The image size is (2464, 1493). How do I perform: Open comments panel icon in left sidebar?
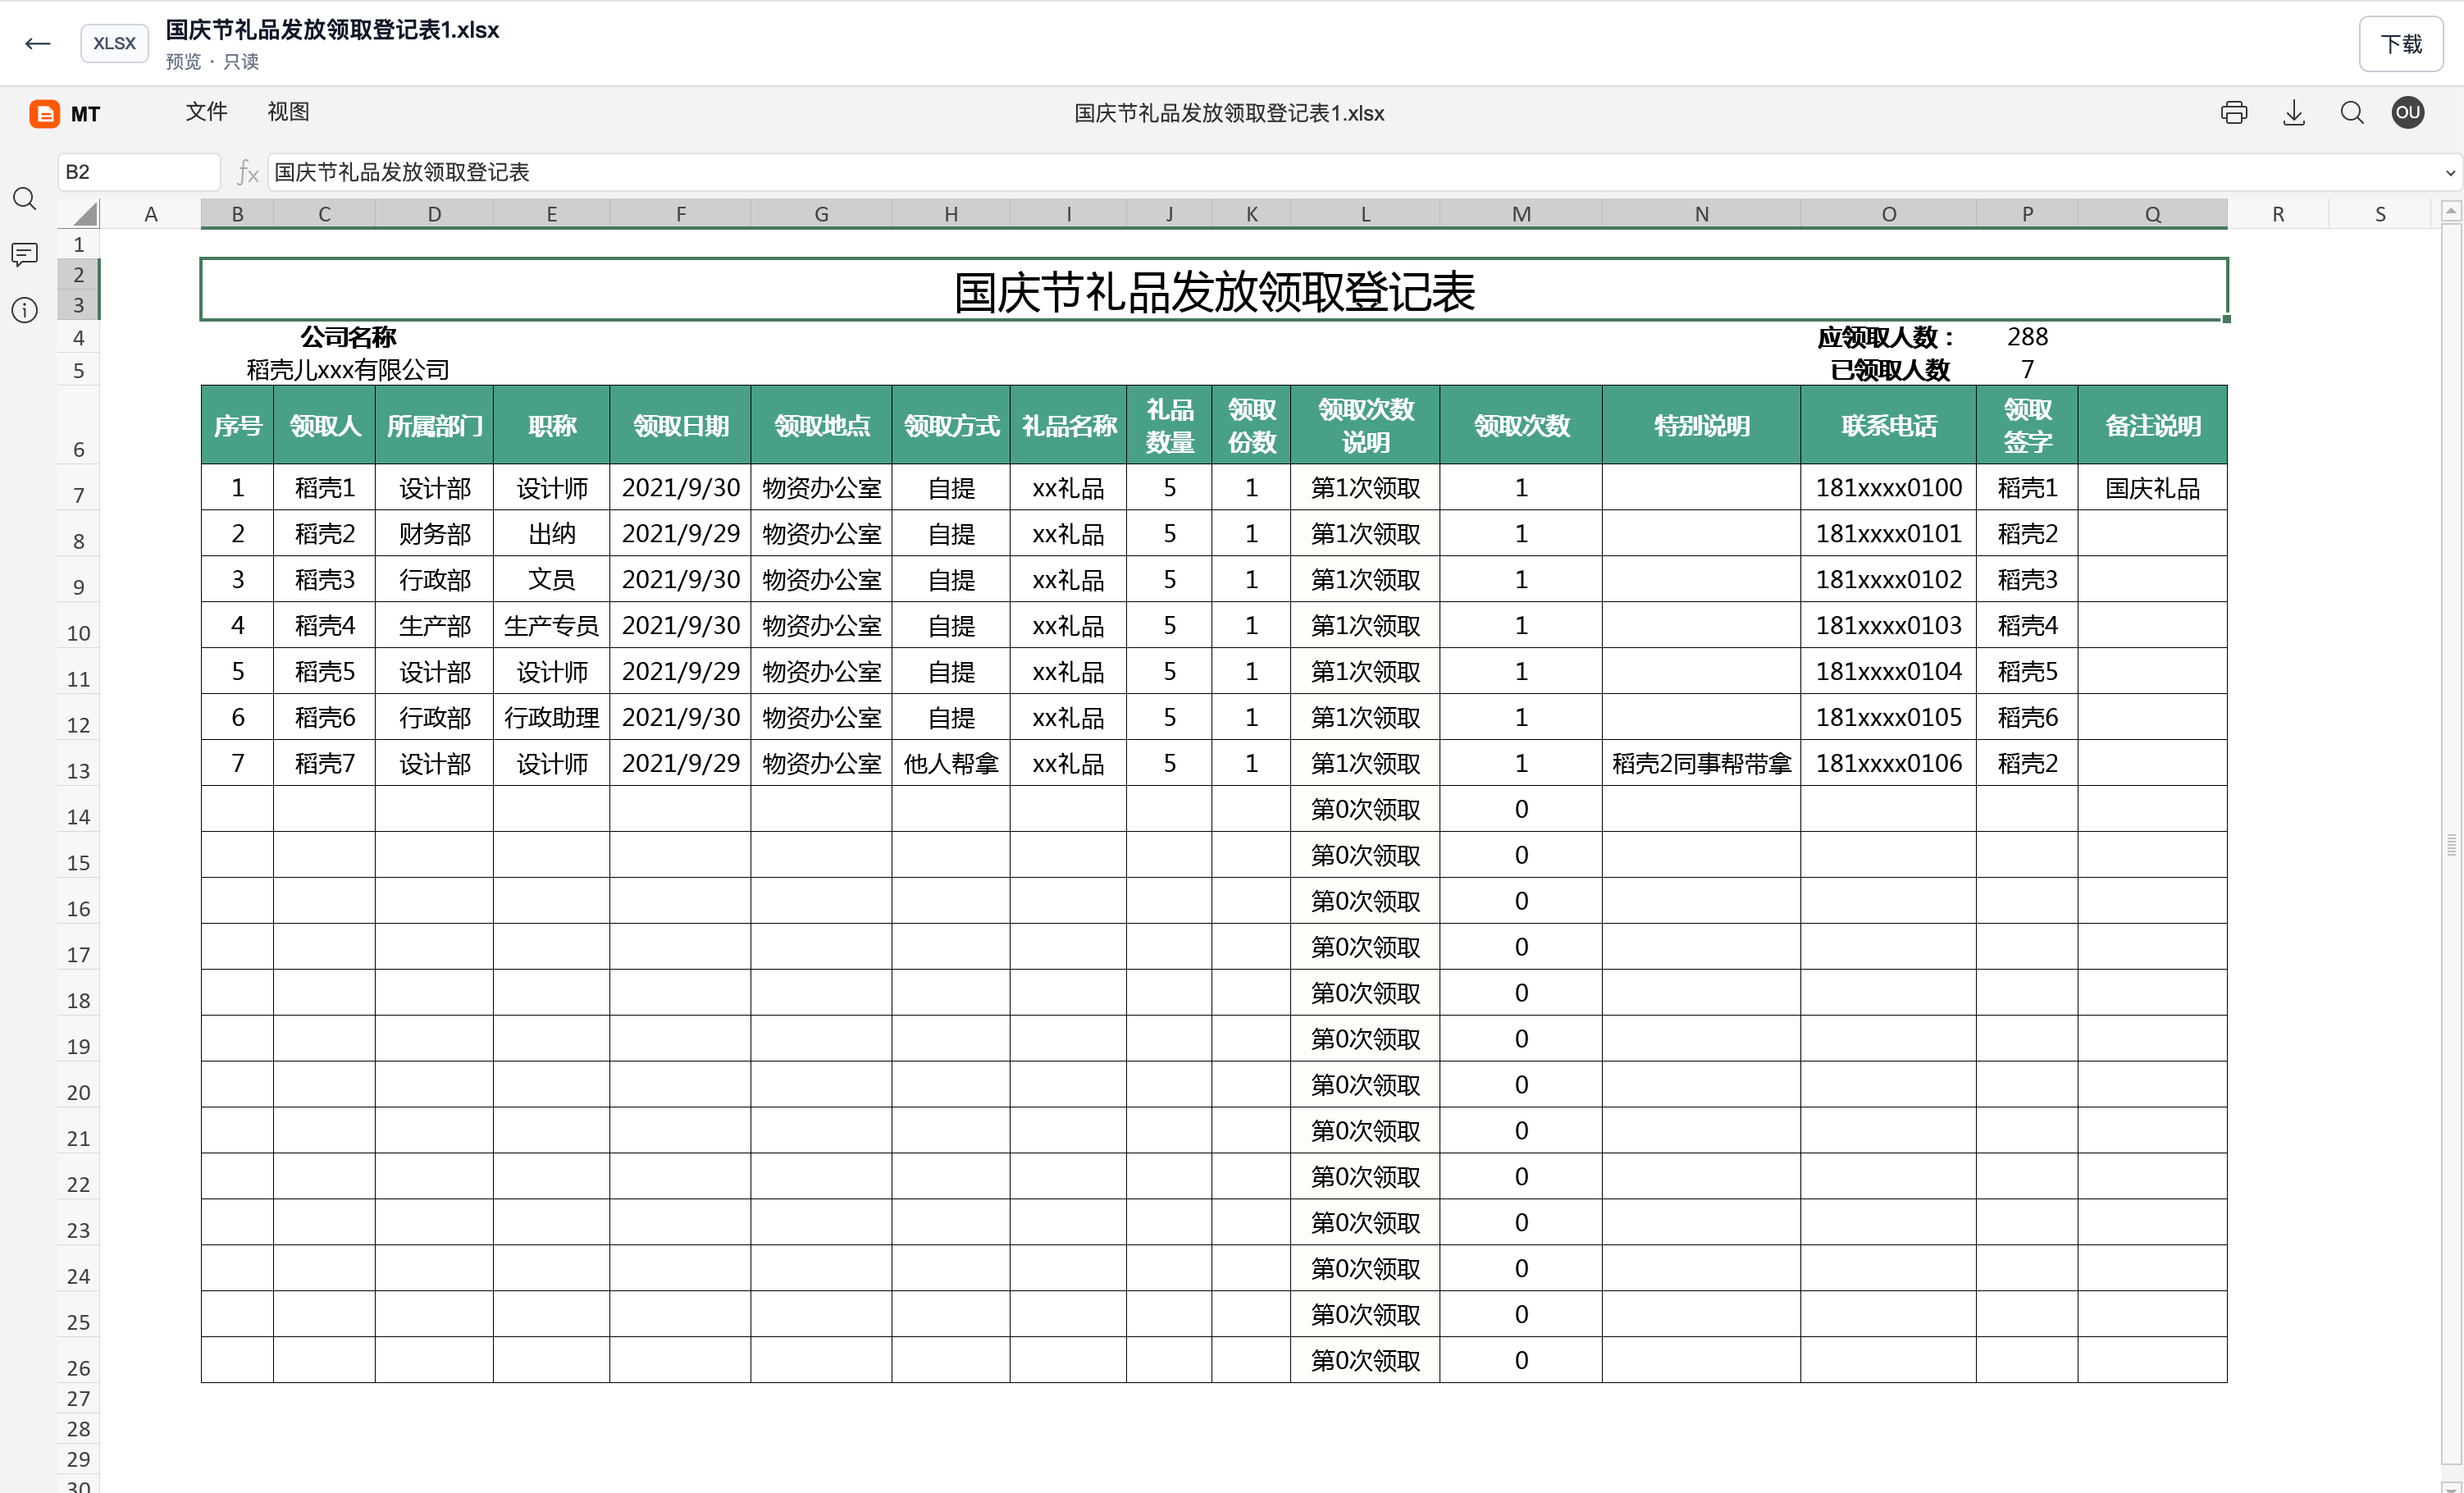click(25, 255)
